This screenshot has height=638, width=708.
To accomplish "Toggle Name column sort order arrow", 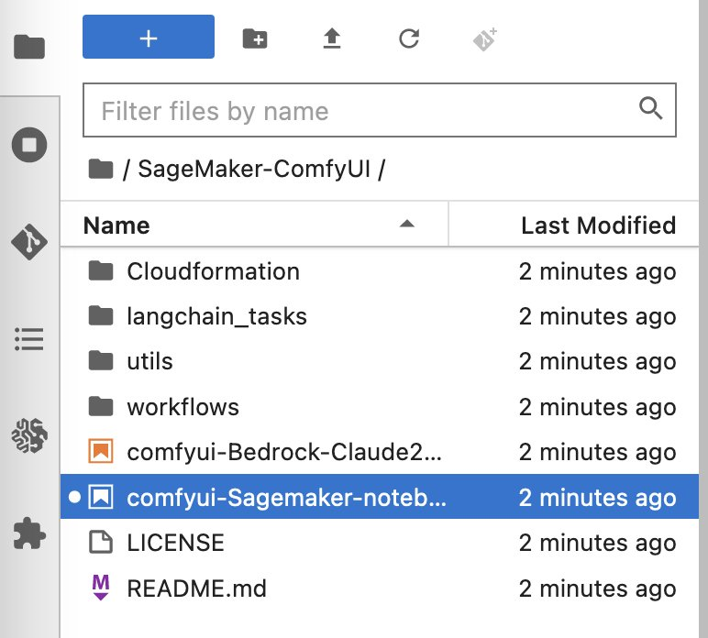I will click(407, 224).
